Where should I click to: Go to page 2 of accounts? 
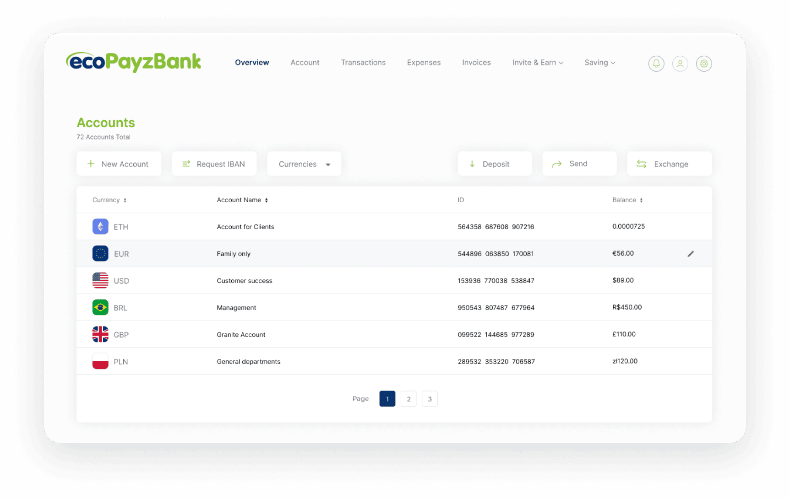point(408,399)
